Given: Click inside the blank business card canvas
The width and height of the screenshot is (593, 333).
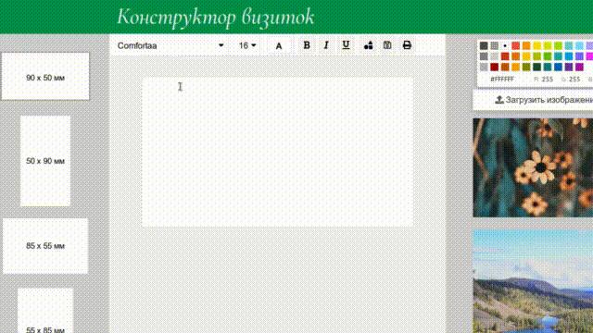Looking at the screenshot, I should pos(277,152).
